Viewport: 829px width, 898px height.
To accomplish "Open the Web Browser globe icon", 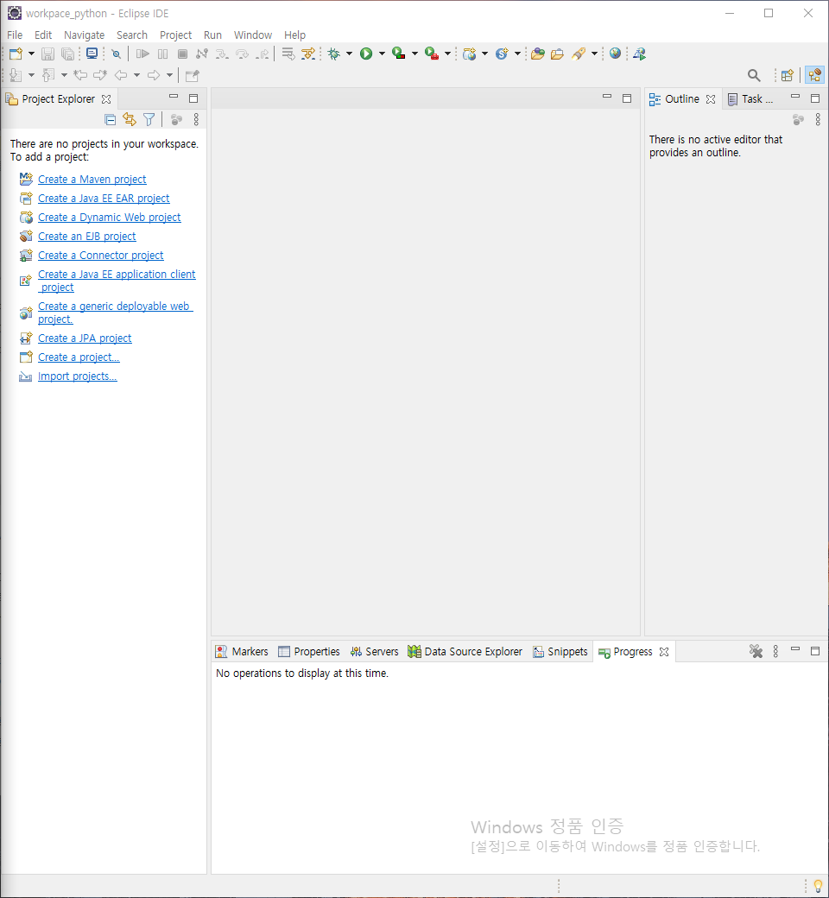I will [x=616, y=54].
